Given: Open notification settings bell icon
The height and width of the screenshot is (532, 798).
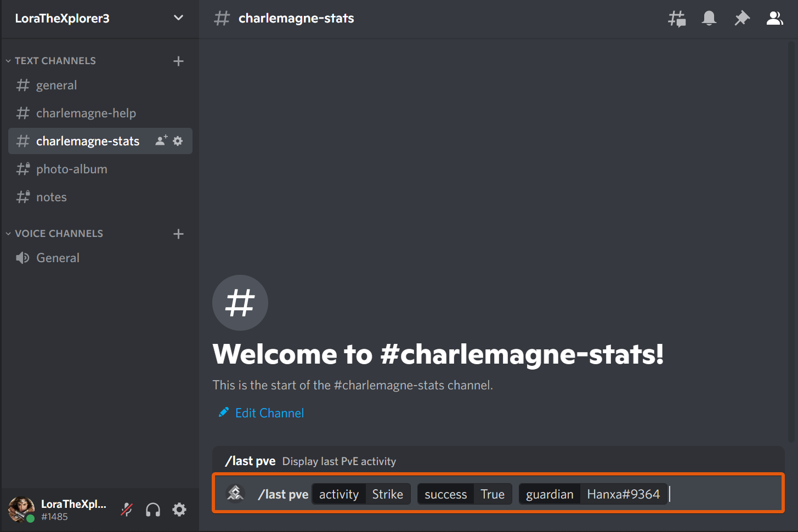Looking at the screenshot, I should (x=709, y=18).
